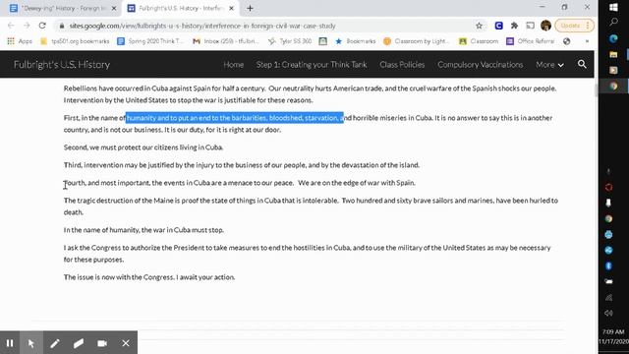Image resolution: width=629 pixels, height=354 pixels.
Task: Toggle the webcam in recorder toolbar
Action: click(x=102, y=343)
